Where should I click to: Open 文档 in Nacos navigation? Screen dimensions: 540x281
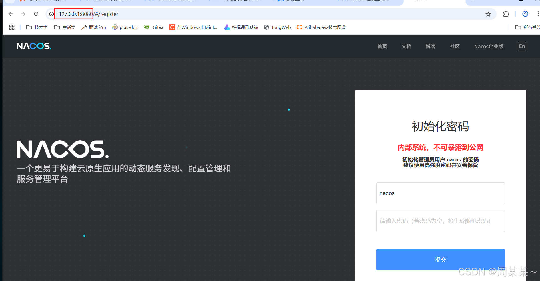[406, 46]
